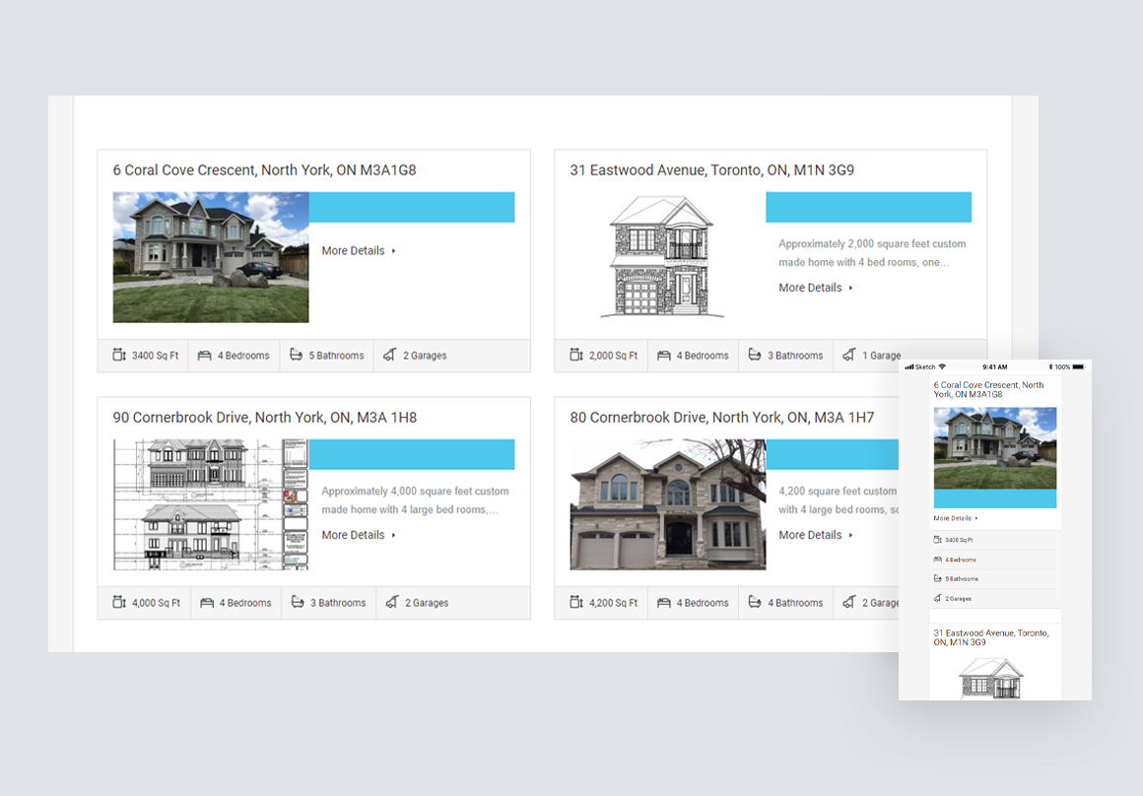This screenshot has width=1143, height=796.
Task: Click the bathtub icon beside 4 Bathrooms in the 80 Cornerbrook card
Action: [755, 603]
